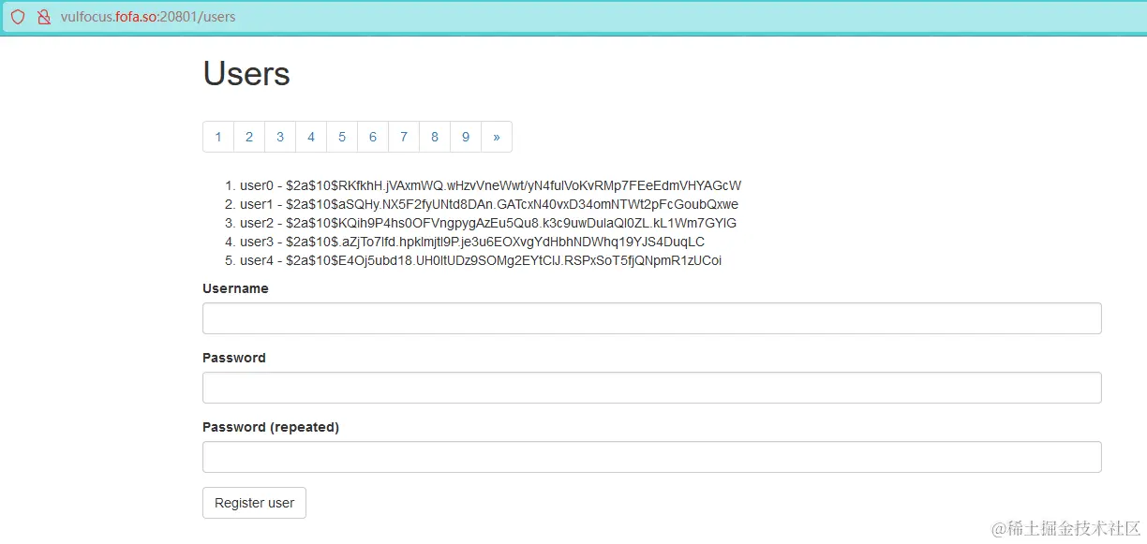The height and width of the screenshot is (544, 1147).
Task: Select the user0 hash row
Action: pos(491,185)
